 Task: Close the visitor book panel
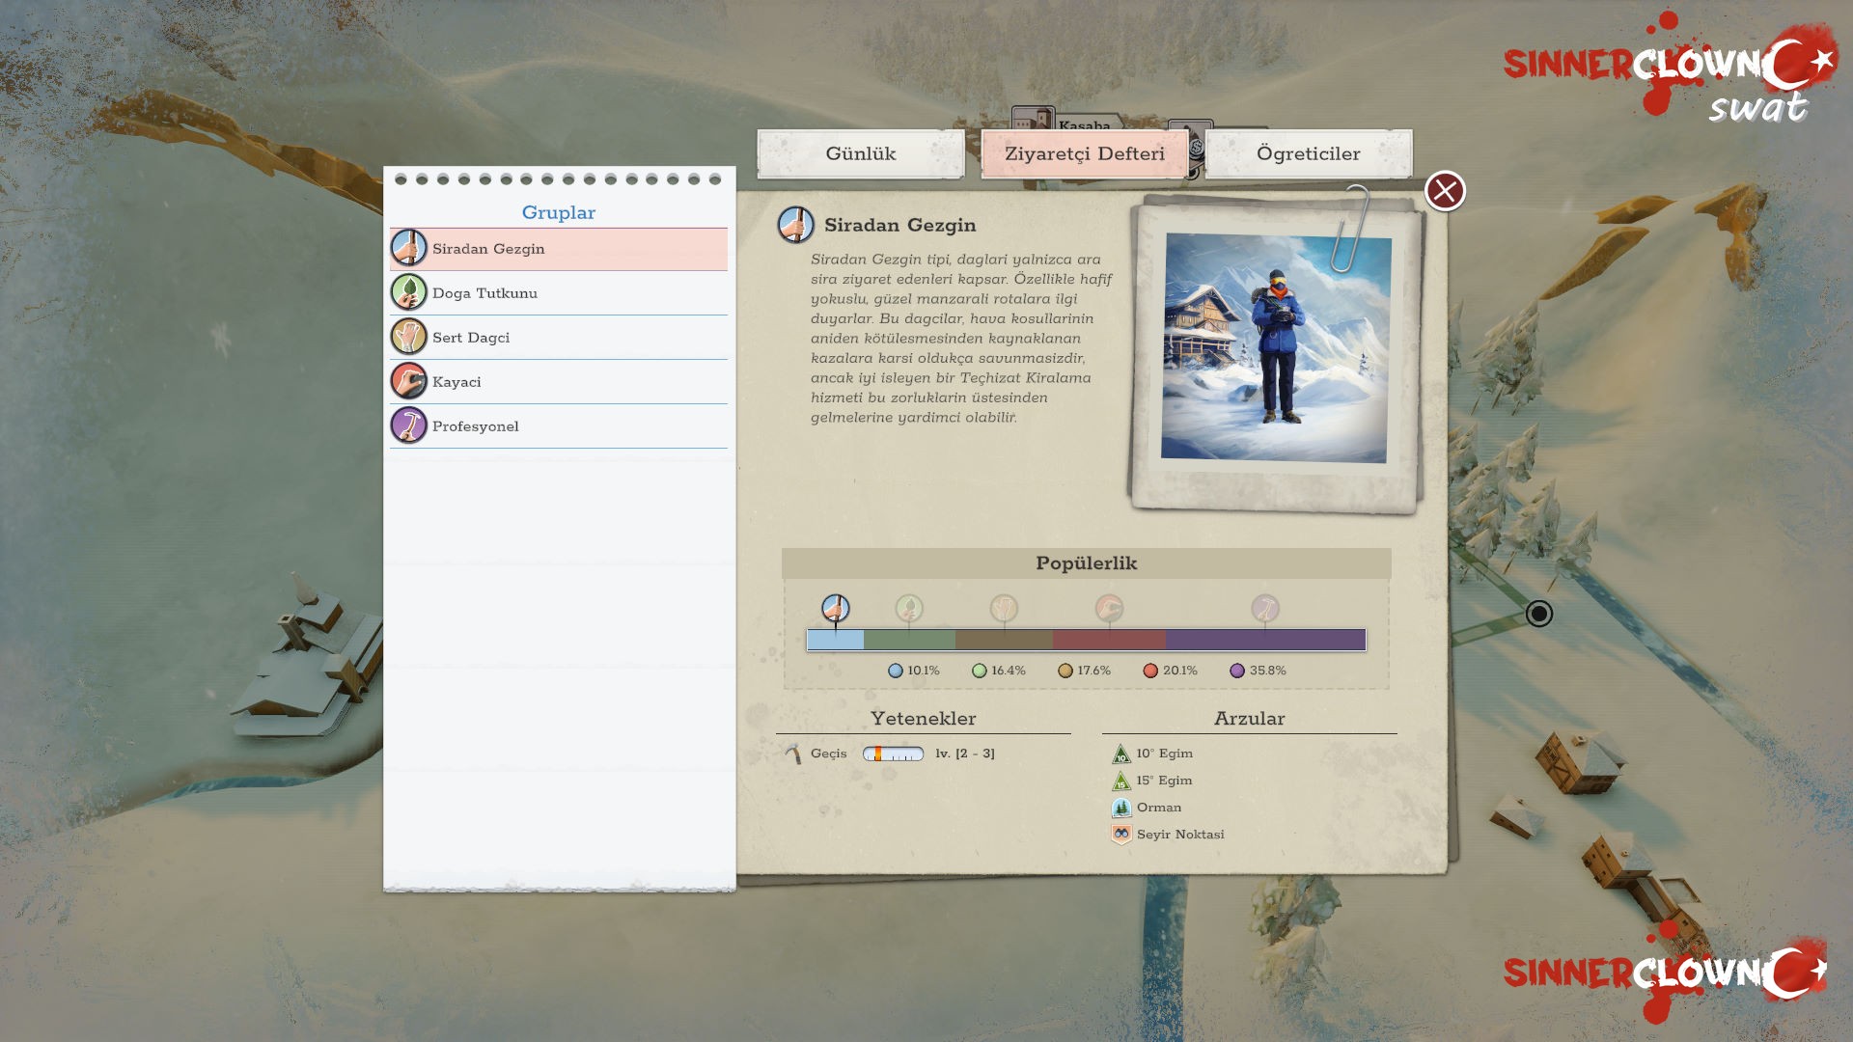(1445, 191)
